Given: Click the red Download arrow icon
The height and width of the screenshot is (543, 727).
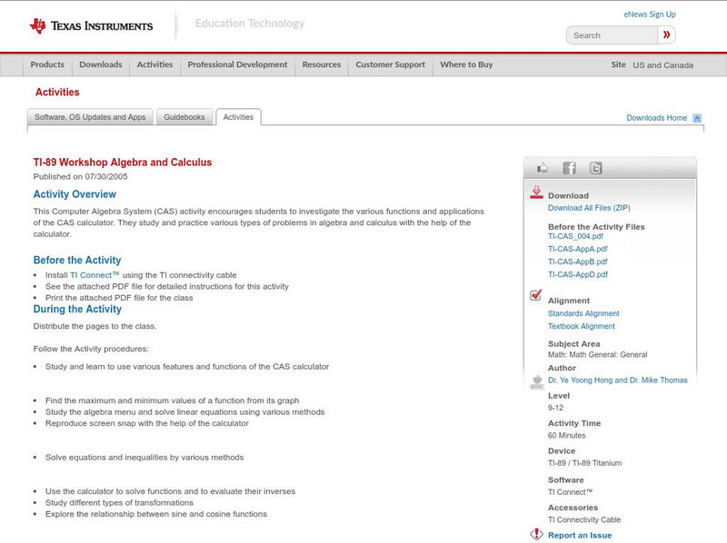Looking at the screenshot, I should click(536, 193).
